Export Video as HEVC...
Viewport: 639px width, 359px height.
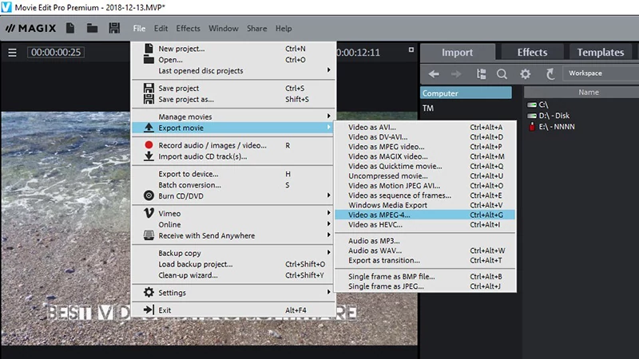[425, 225]
